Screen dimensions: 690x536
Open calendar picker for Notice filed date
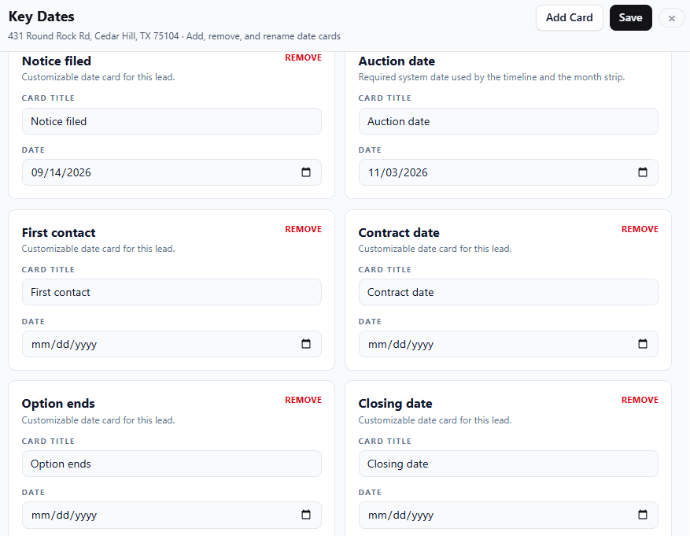coord(306,172)
